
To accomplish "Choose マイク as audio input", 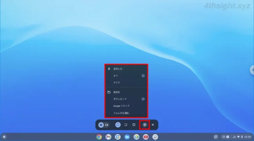I will coord(126,82).
